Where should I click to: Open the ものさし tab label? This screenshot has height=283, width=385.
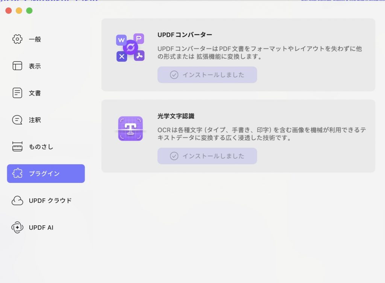[41, 147]
